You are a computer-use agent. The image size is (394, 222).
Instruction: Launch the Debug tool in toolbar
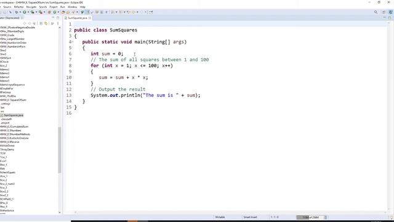pyautogui.click(x=17, y=12)
